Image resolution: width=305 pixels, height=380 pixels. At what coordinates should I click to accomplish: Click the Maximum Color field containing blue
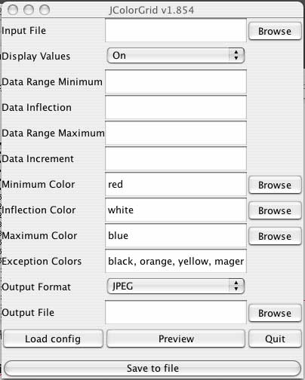click(x=176, y=236)
